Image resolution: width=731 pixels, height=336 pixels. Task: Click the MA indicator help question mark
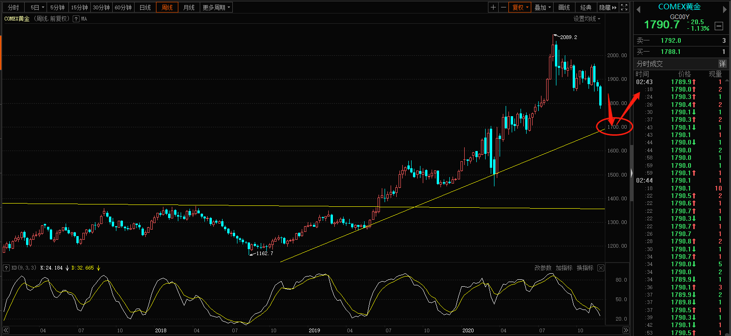pyautogui.click(x=76, y=19)
